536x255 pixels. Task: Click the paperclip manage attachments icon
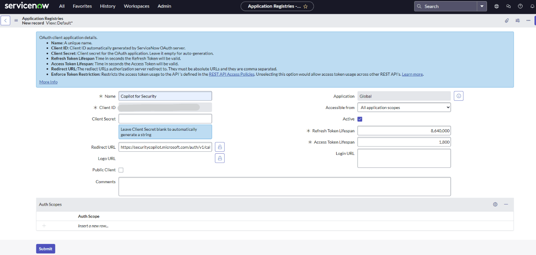507,21
